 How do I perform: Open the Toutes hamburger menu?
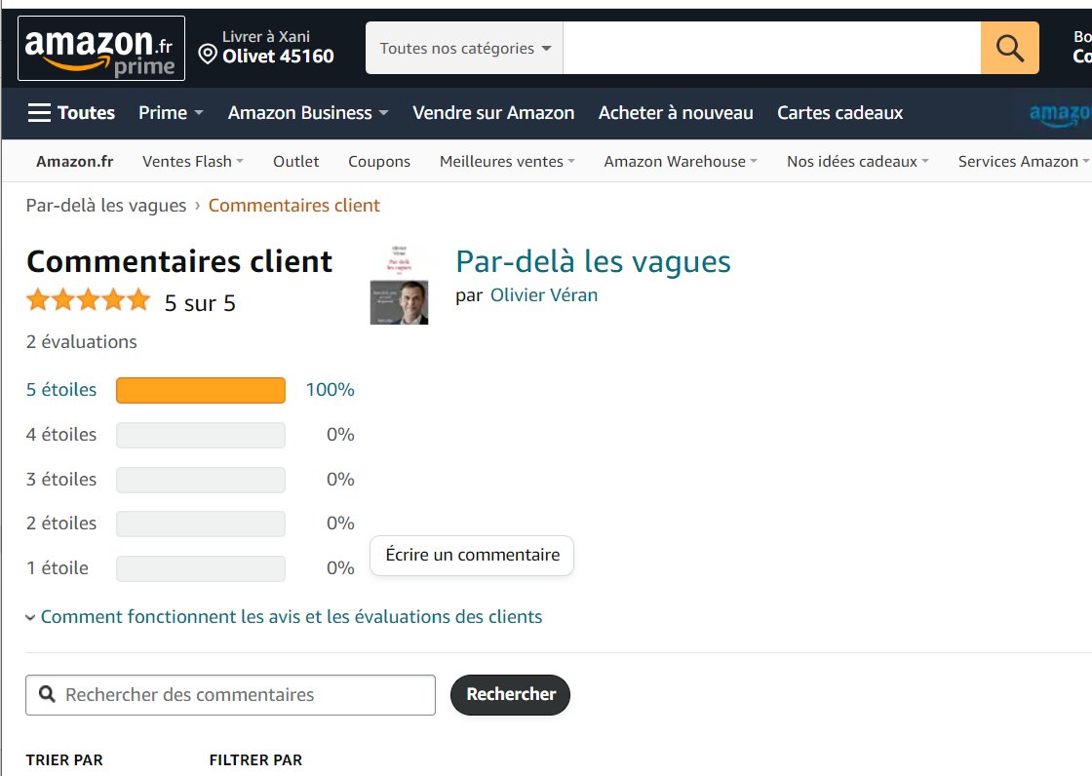coord(71,113)
